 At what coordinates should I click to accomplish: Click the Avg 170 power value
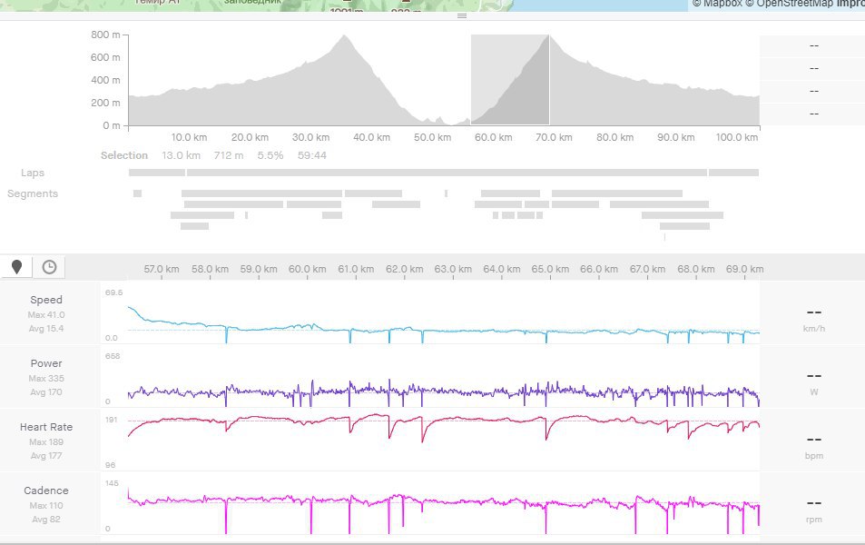46,392
